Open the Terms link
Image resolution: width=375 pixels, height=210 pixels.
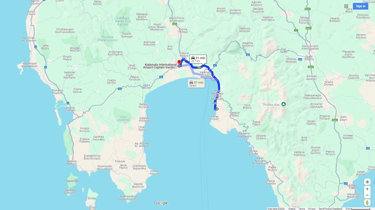click(302, 209)
